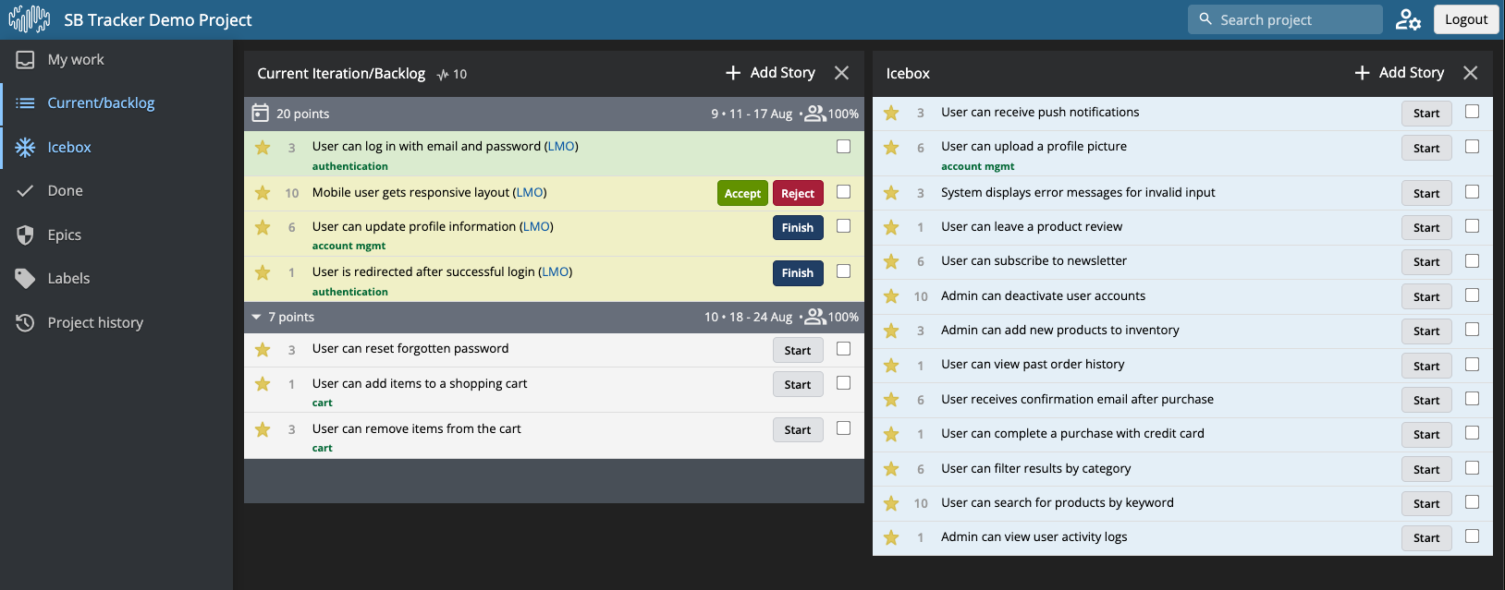Click team strength icon in 10 • 18 - 24 Aug row
The width and height of the screenshot is (1505, 590).
pos(815,317)
